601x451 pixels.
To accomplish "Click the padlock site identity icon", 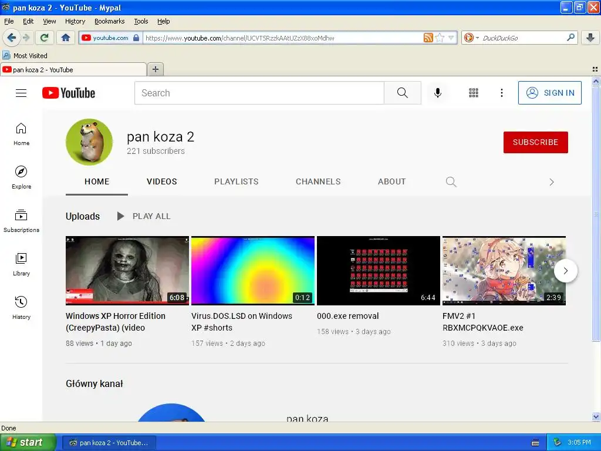I will (136, 38).
